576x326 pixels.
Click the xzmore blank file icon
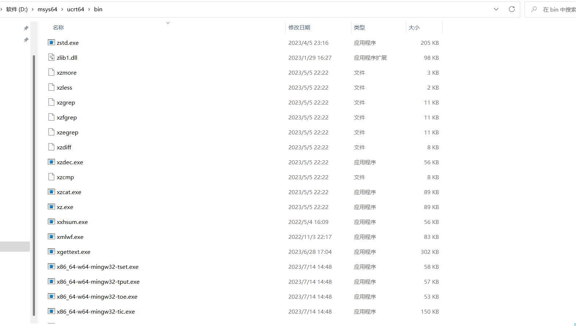tap(51, 72)
